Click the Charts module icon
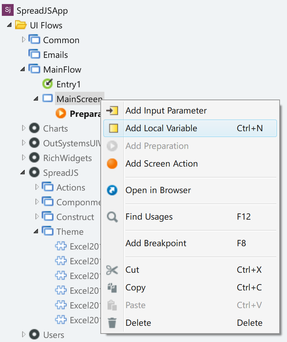The image size is (287, 342). pyautogui.click(x=34, y=128)
